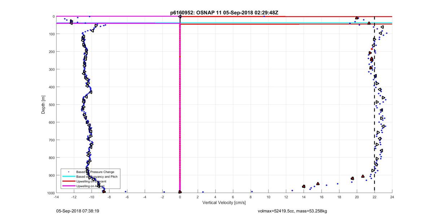Click x-axis tick label 6

(x=233, y=197)
